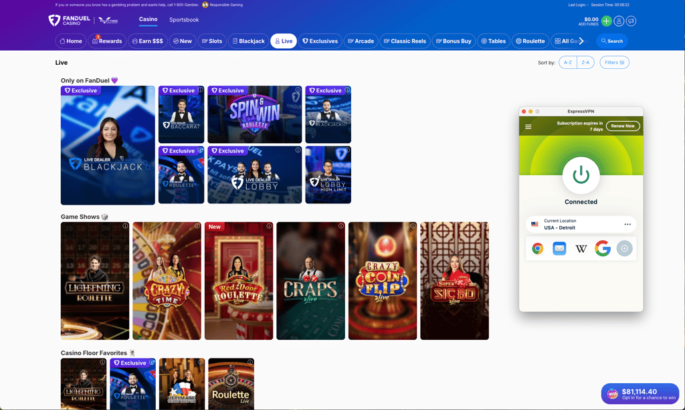Click info icon on Crazy Coin Flip tile

click(x=413, y=226)
